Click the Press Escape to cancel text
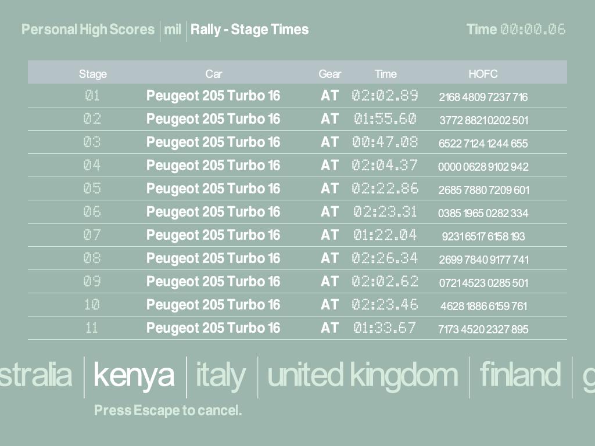The height and width of the screenshot is (446, 595). pyautogui.click(x=167, y=411)
